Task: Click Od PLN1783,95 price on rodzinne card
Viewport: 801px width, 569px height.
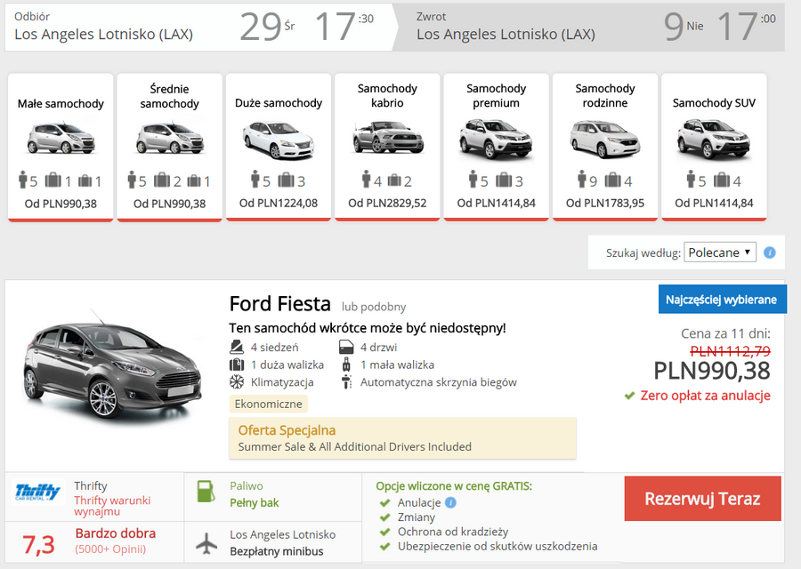Action: pos(605,203)
